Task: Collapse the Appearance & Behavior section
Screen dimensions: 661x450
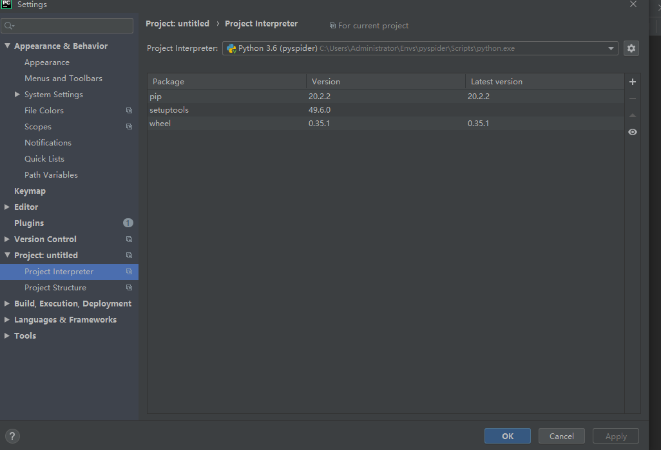Action: pyautogui.click(x=7, y=46)
